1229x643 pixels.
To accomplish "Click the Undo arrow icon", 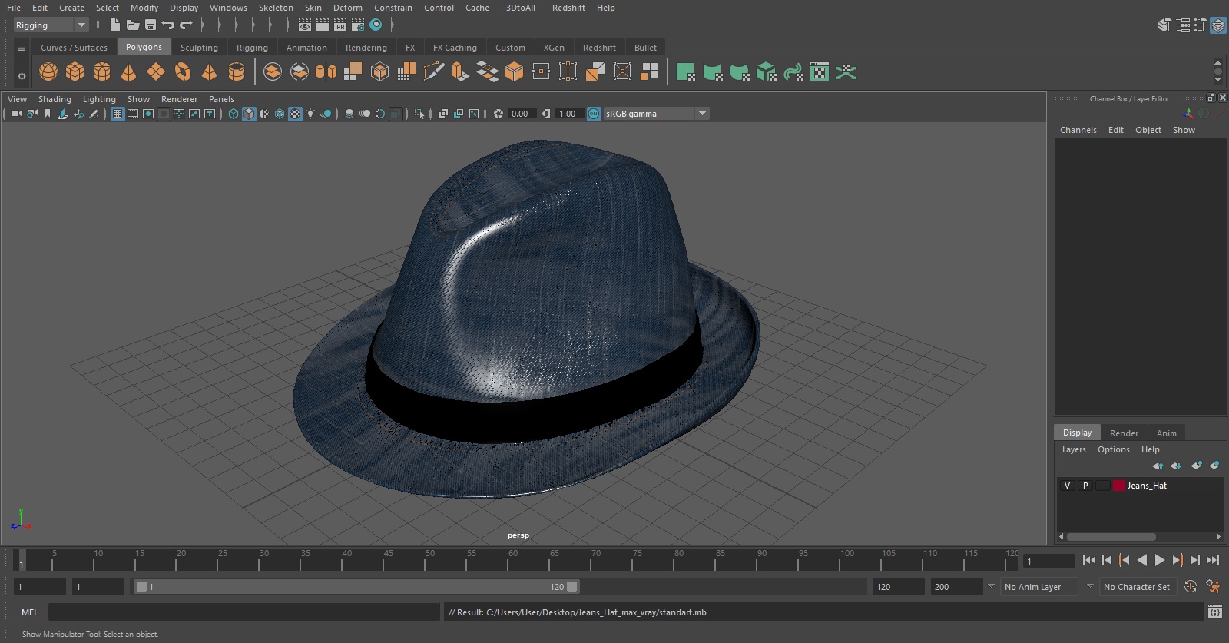I will [x=168, y=25].
